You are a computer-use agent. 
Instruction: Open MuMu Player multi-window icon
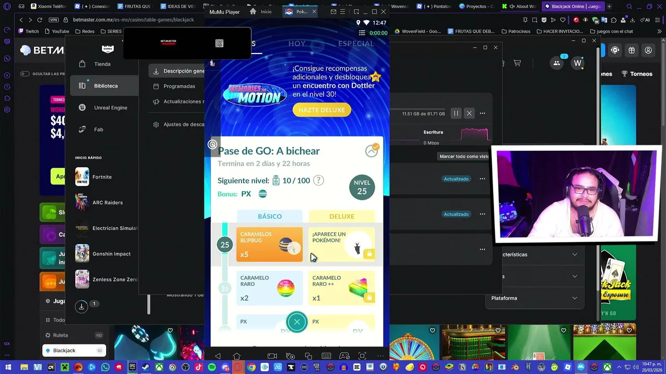click(309, 356)
